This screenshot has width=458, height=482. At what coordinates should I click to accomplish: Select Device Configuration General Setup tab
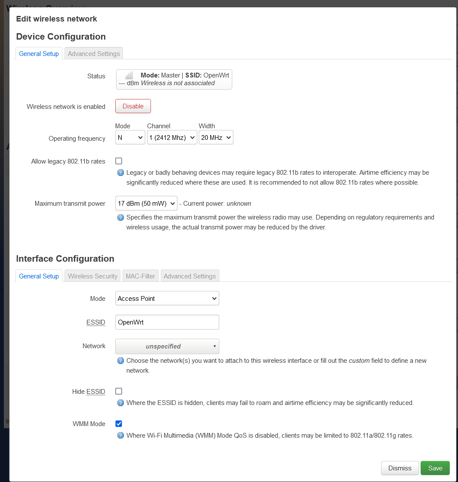pyautogui.click(x=39, y=53)
